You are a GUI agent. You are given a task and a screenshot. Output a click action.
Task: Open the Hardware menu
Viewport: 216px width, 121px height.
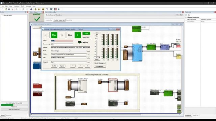(17, 6)
